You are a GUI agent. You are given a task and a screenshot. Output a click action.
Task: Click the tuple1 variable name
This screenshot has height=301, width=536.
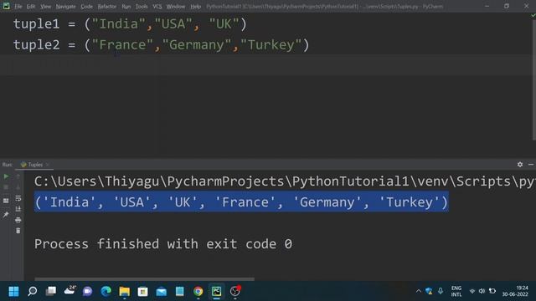[37, 24]
